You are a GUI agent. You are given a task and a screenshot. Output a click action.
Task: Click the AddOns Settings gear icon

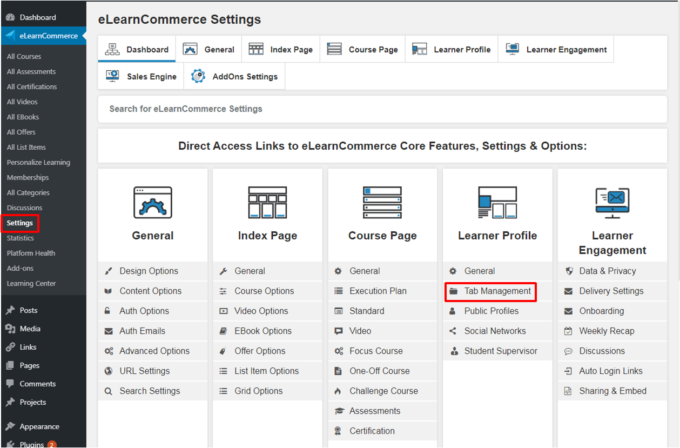(198, 76)
